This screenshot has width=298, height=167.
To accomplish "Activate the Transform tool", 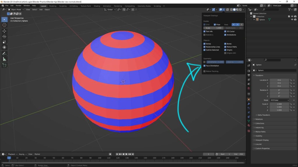I will click(x=4, y=48).
